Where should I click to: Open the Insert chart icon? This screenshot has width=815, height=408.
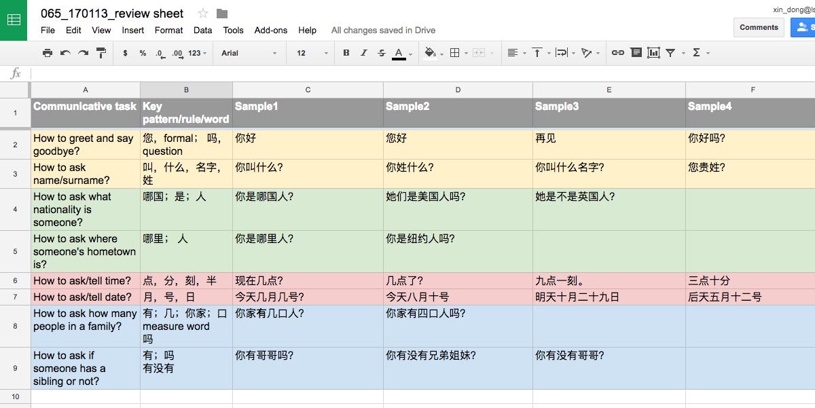click(653, 52)
